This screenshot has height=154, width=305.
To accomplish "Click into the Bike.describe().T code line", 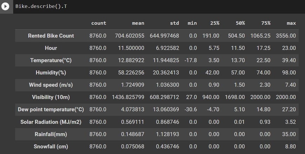I will click(x=41, y=6).
